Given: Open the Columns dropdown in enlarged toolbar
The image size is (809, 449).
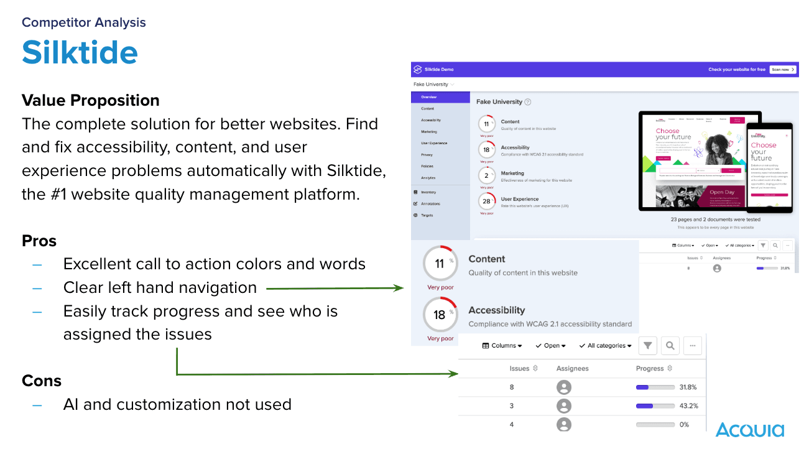Looking at the screenshot, I should pos(502,346).
